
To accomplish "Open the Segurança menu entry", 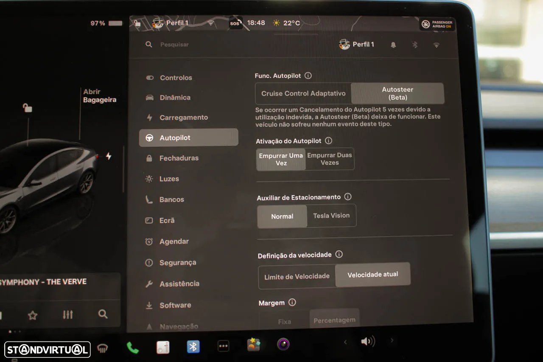I will click(171, 263).
